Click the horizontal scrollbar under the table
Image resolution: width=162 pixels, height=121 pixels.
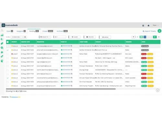[x=61, y=89]
